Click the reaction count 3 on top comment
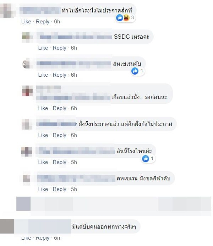Viewport: 213px width, 246px height. pos(133,17)
